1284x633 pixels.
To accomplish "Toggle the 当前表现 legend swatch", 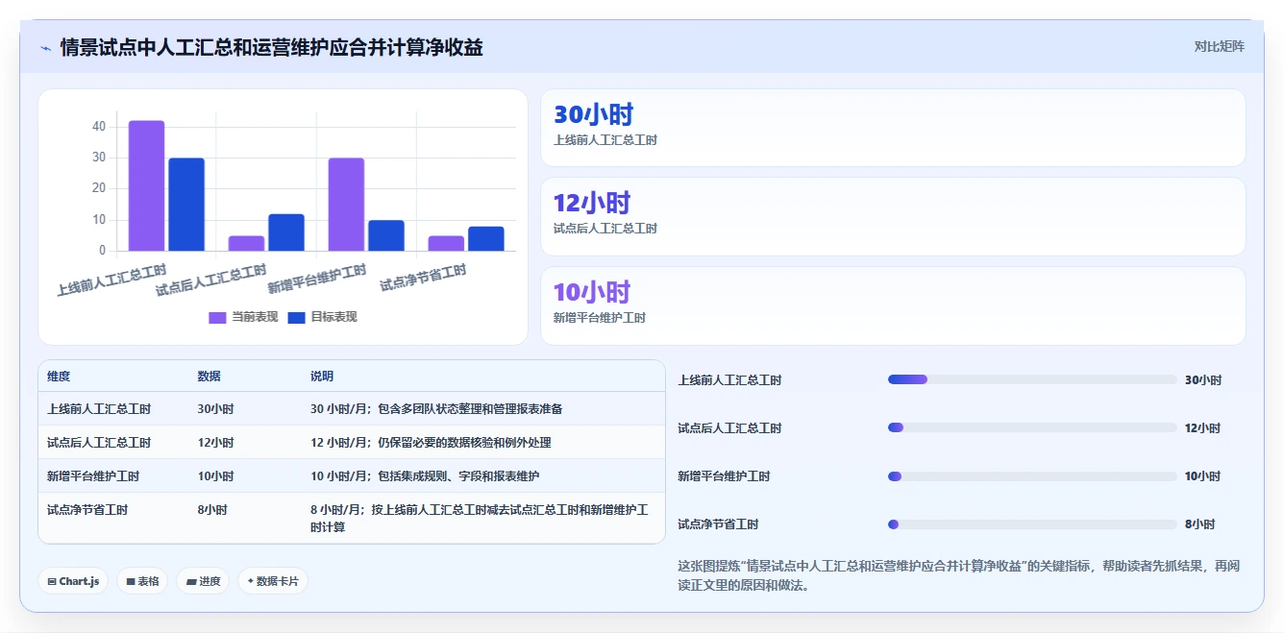I will [x=217, y=317].
